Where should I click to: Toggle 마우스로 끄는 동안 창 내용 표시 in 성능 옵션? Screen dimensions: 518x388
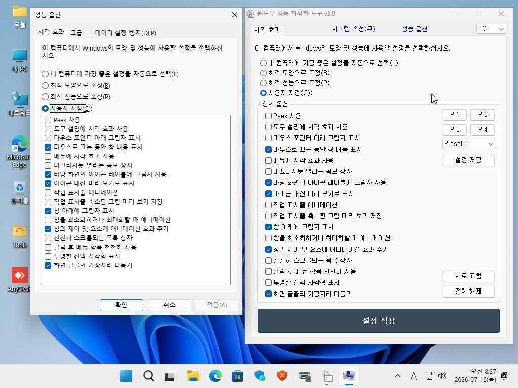tap(48, 147)
